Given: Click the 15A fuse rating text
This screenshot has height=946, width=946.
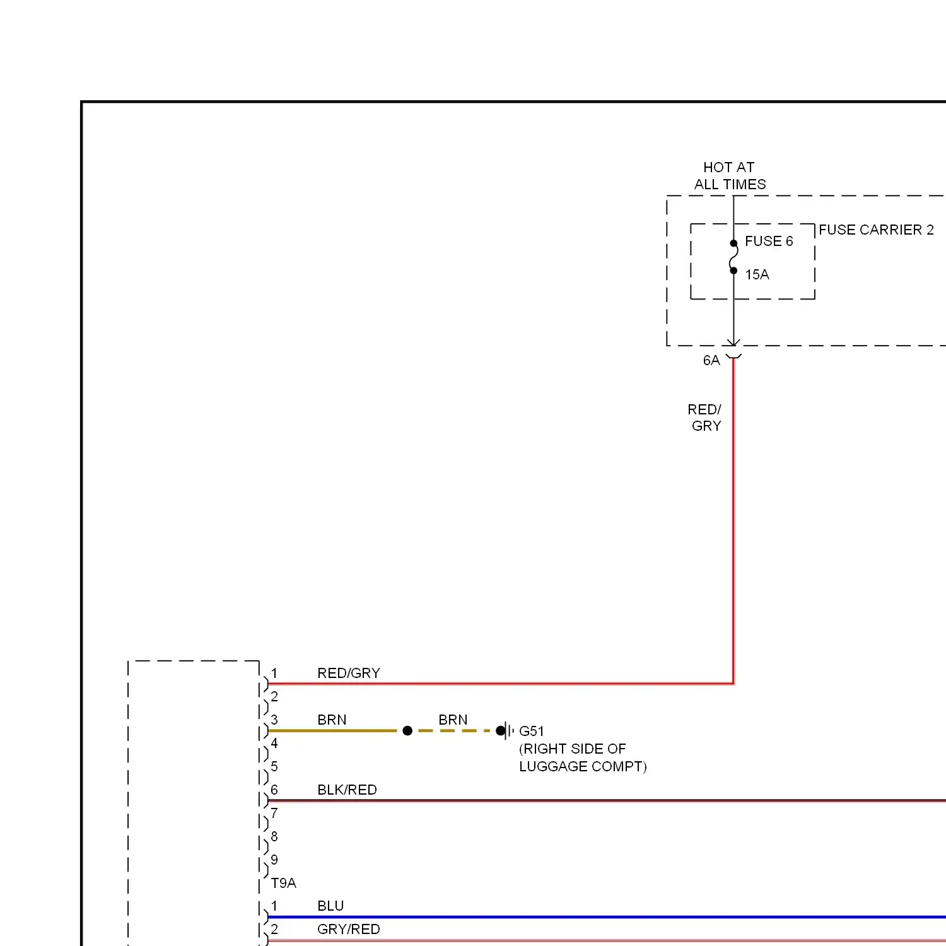Looking at the screenshot, I should click(x=757, y=275).
